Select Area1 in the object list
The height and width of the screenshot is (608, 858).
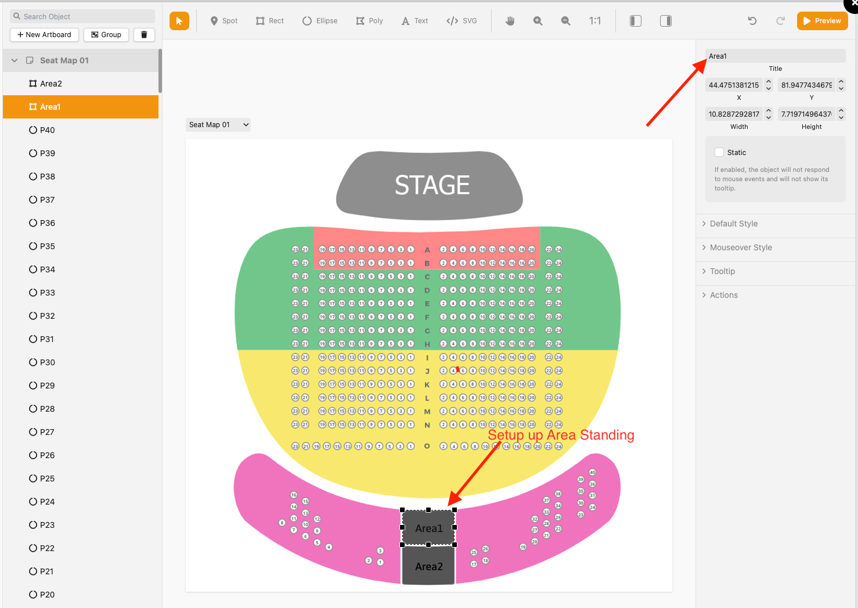81,107
